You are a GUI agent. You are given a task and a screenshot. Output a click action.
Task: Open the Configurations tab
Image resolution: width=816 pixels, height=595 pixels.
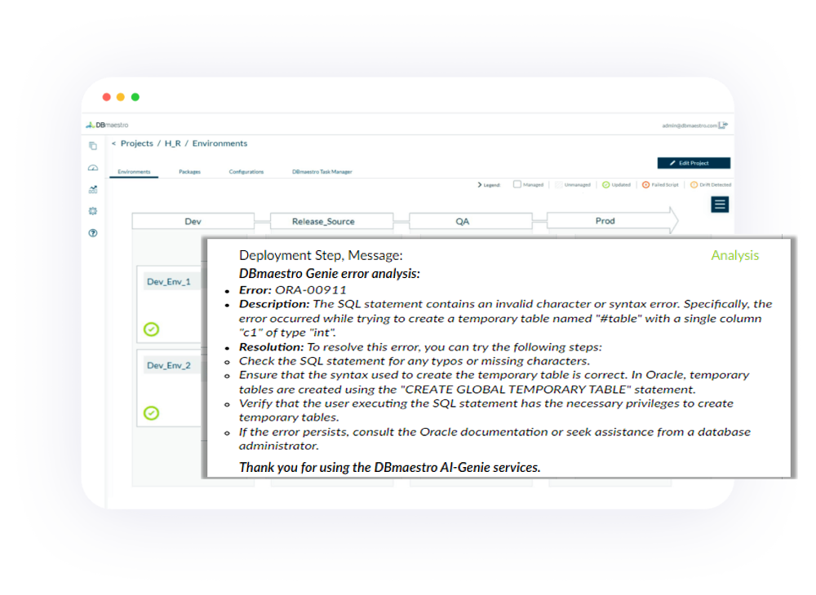(x=246, y=172)
